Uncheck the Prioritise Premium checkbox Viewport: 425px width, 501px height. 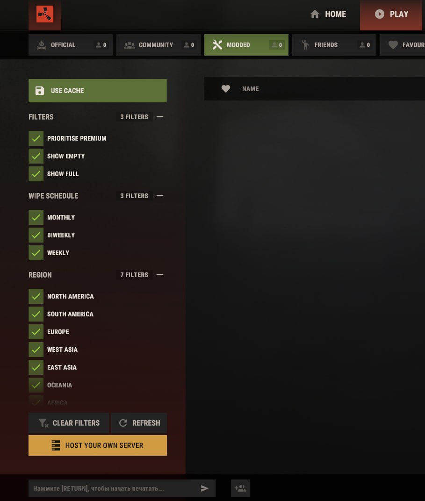(36, 138)
